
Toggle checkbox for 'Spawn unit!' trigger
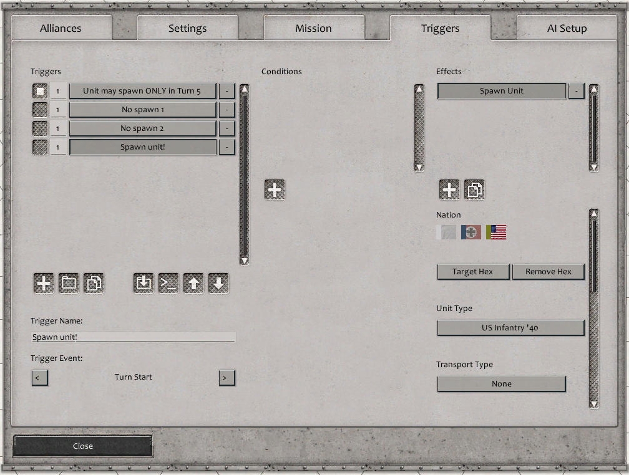[x=40, y=147]
